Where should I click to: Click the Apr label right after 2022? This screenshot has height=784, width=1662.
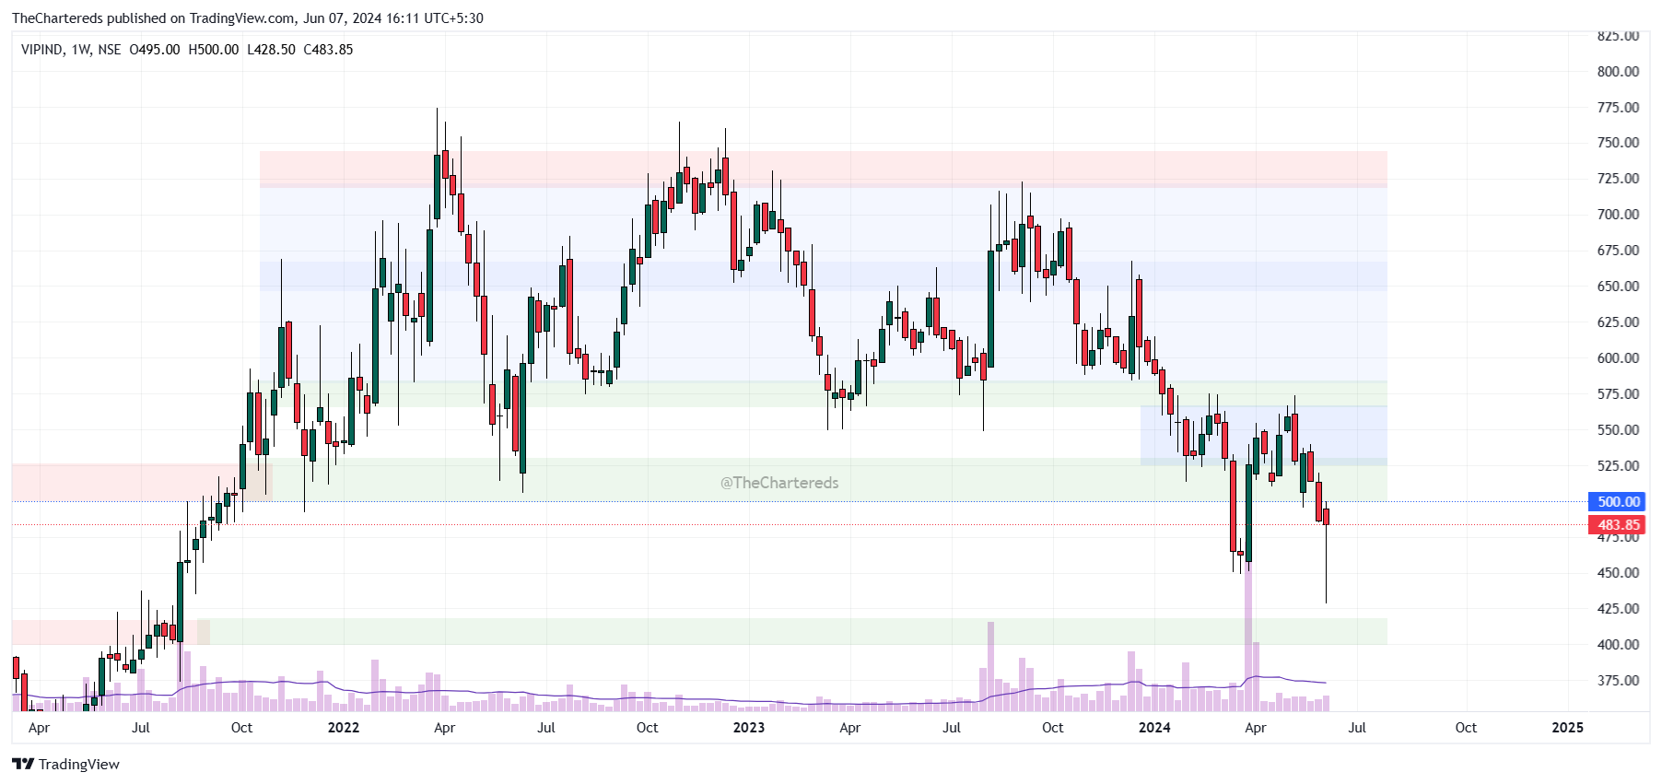coord(444,728)
